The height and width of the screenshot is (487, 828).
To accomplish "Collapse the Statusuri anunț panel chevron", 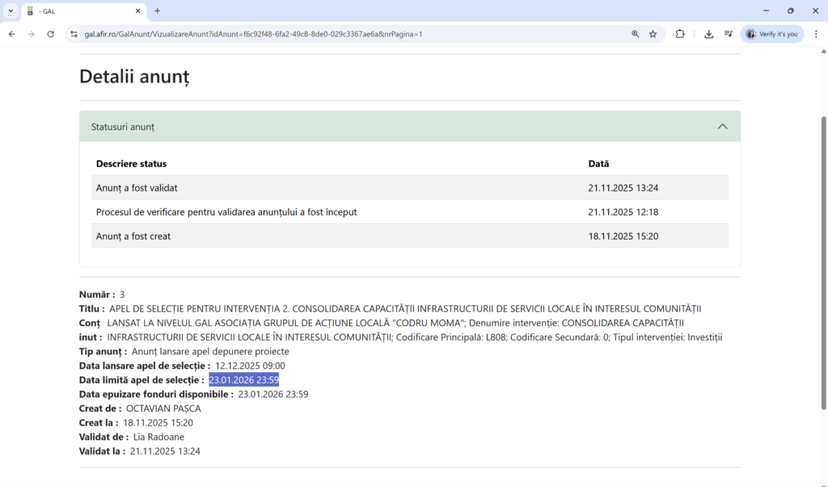I will (x=722, y=127).
